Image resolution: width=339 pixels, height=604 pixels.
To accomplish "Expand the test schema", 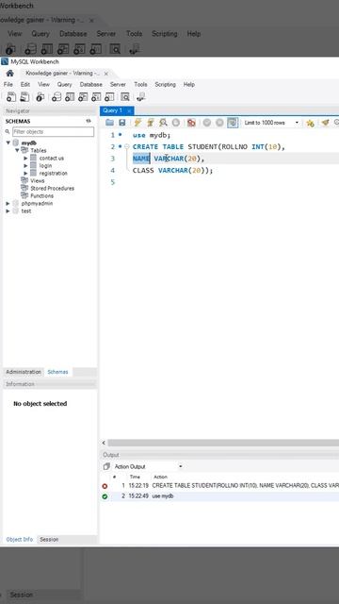I will 8,211.
